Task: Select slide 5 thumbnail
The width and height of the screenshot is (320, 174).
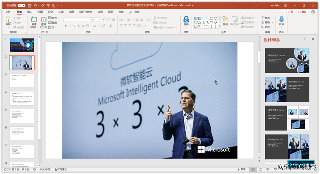Action: (x=22, y=116)
